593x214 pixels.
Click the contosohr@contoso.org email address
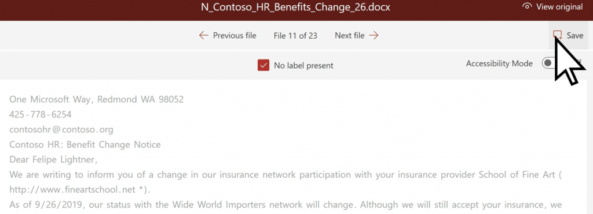click(61, 130)
